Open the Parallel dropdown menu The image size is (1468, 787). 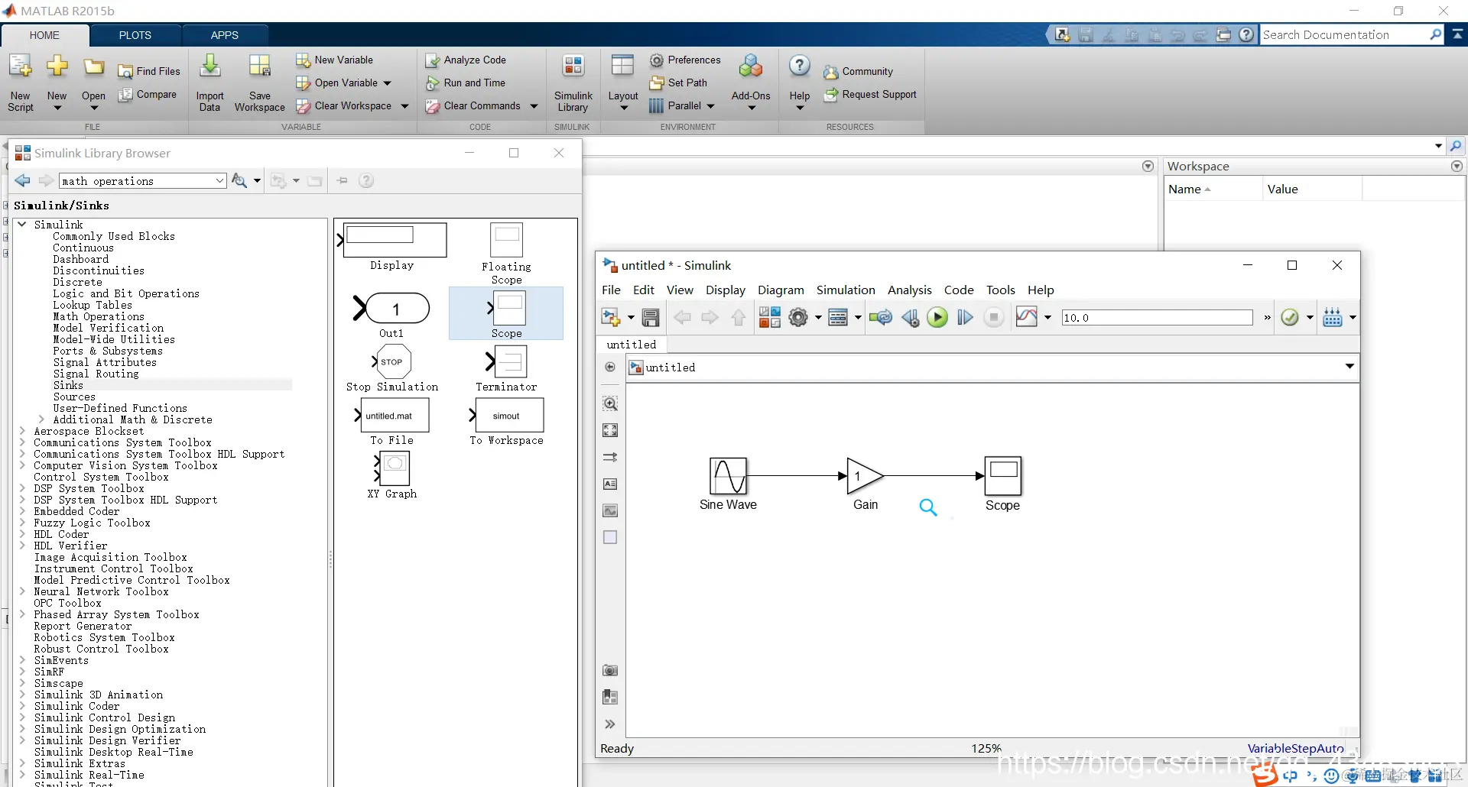tap(710, 106)
